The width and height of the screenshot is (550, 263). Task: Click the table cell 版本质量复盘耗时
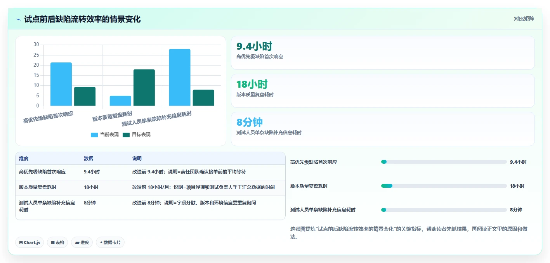click(x=38, y=187)
